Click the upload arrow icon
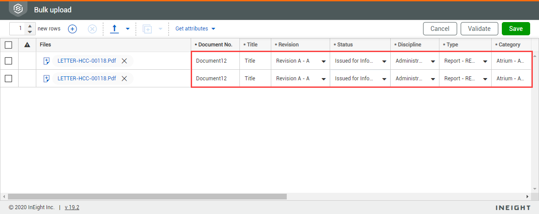 [x=114, y=29]
